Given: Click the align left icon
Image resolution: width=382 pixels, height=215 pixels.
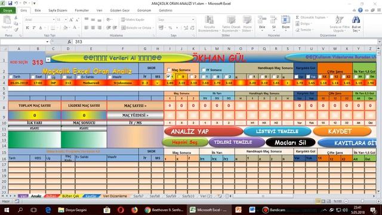Looking at the screenshot, I should point(86,28).
